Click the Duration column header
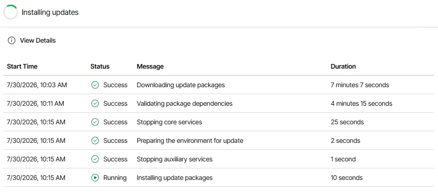Image resolution: width=438 pixels, height=192 pixels. (343, 66)
